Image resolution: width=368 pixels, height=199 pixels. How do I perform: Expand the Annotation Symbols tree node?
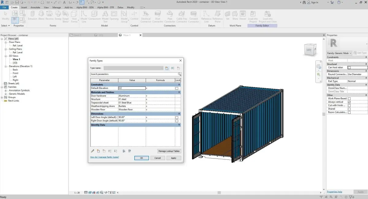tap(6, 90)
